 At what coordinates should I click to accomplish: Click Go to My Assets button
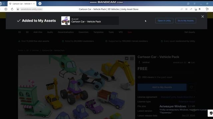186,20
